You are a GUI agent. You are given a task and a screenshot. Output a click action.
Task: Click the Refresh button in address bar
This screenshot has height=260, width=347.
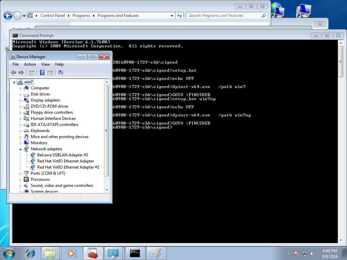180,16
